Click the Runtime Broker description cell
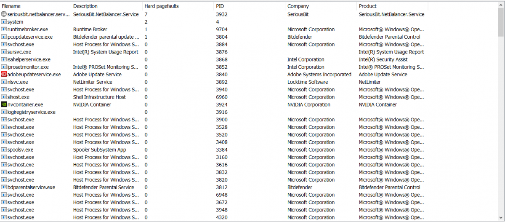505x222 pixels. pyautogui.click(x=90, y=29)
